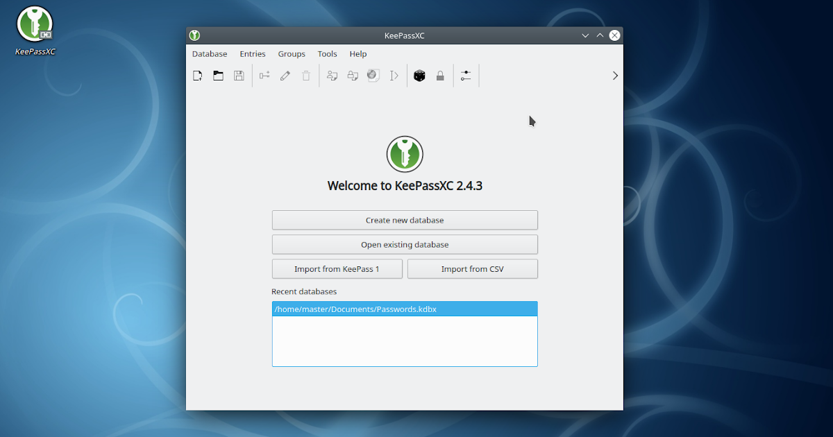Open a database via the folder toolbar icon
The image size is (833, 437).
[218, 75]
